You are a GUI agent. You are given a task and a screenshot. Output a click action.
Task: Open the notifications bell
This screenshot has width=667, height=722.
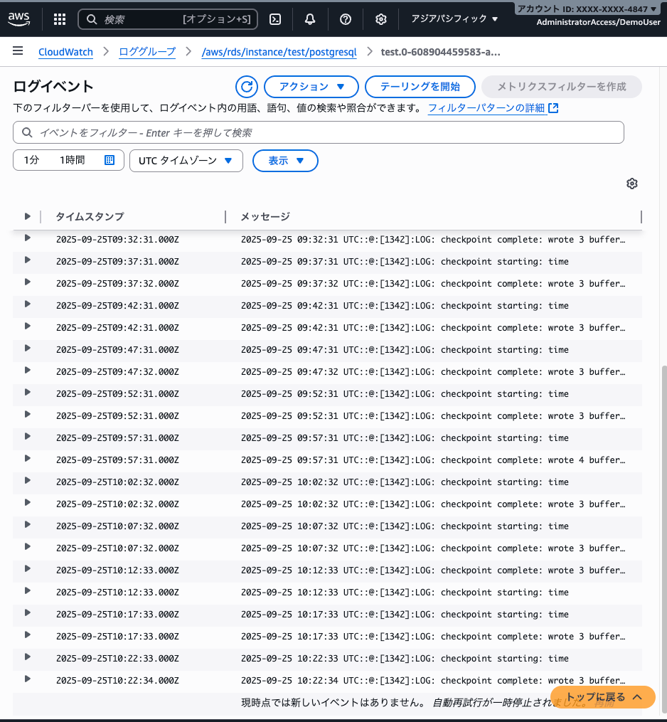click(x=310, y=19)
